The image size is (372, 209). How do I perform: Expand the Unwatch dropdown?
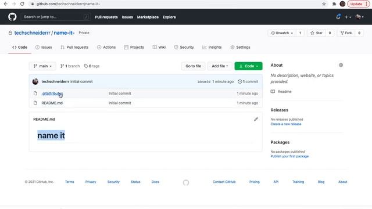pyautogui.click(x=282, y=33)
